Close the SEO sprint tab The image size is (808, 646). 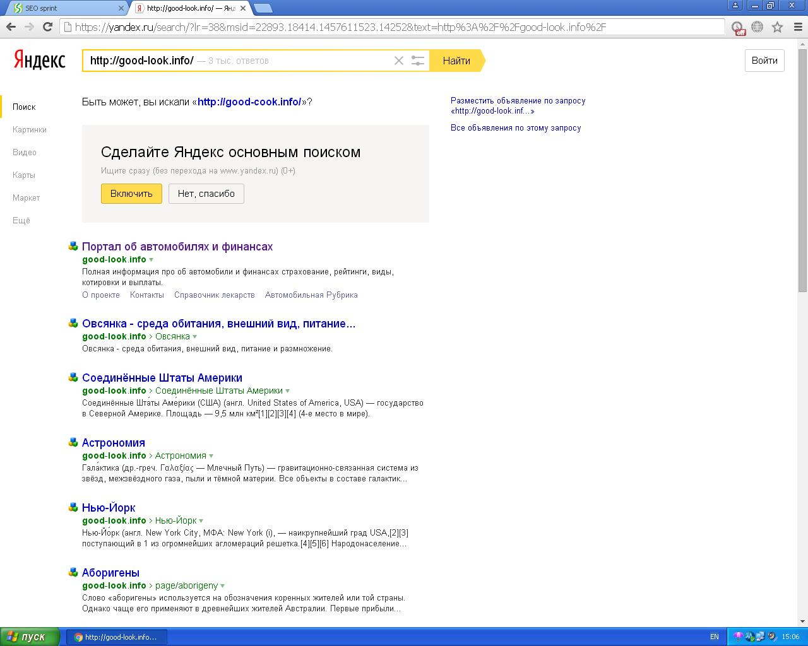(x=121, y=8)
